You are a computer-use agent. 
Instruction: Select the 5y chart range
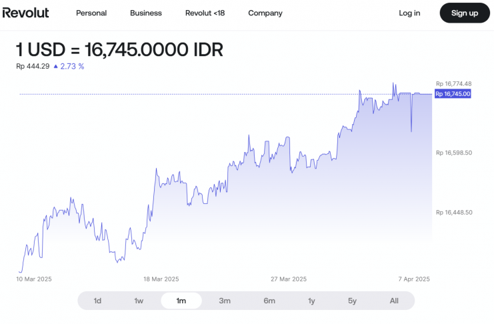tap(352, 301)
